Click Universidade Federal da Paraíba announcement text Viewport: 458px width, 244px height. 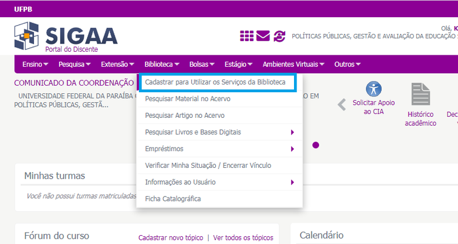point(75,101)
